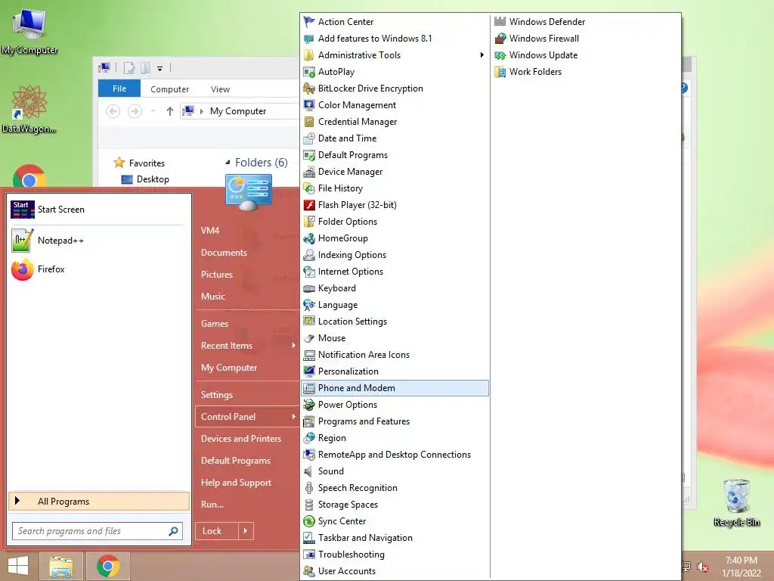Select My Computer desktop icon
This screenshot has width=774, height=581.
[29, 31]
